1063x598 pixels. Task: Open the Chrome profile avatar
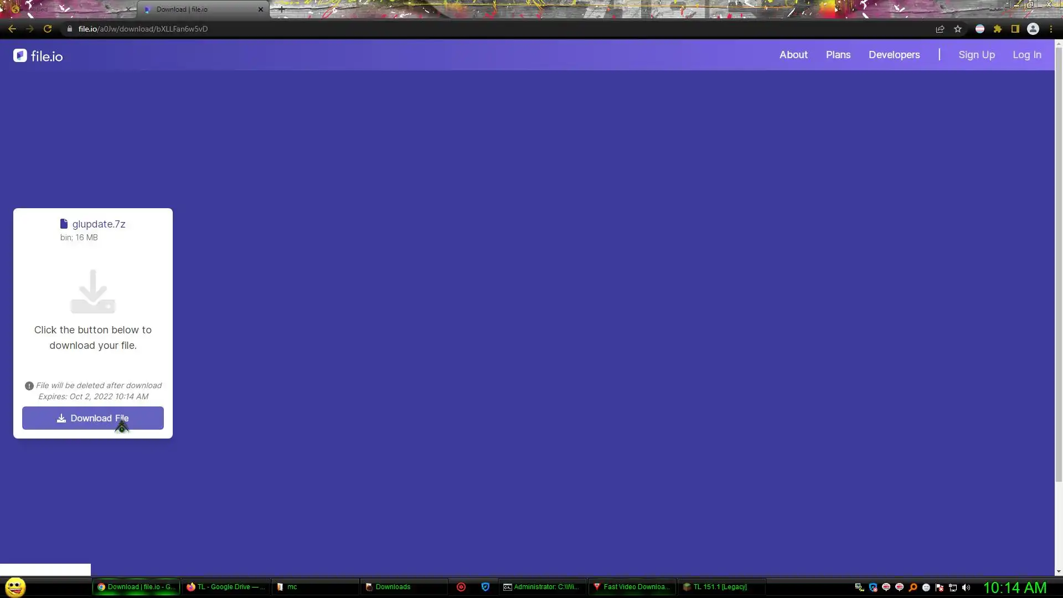tap(1033, 29)
